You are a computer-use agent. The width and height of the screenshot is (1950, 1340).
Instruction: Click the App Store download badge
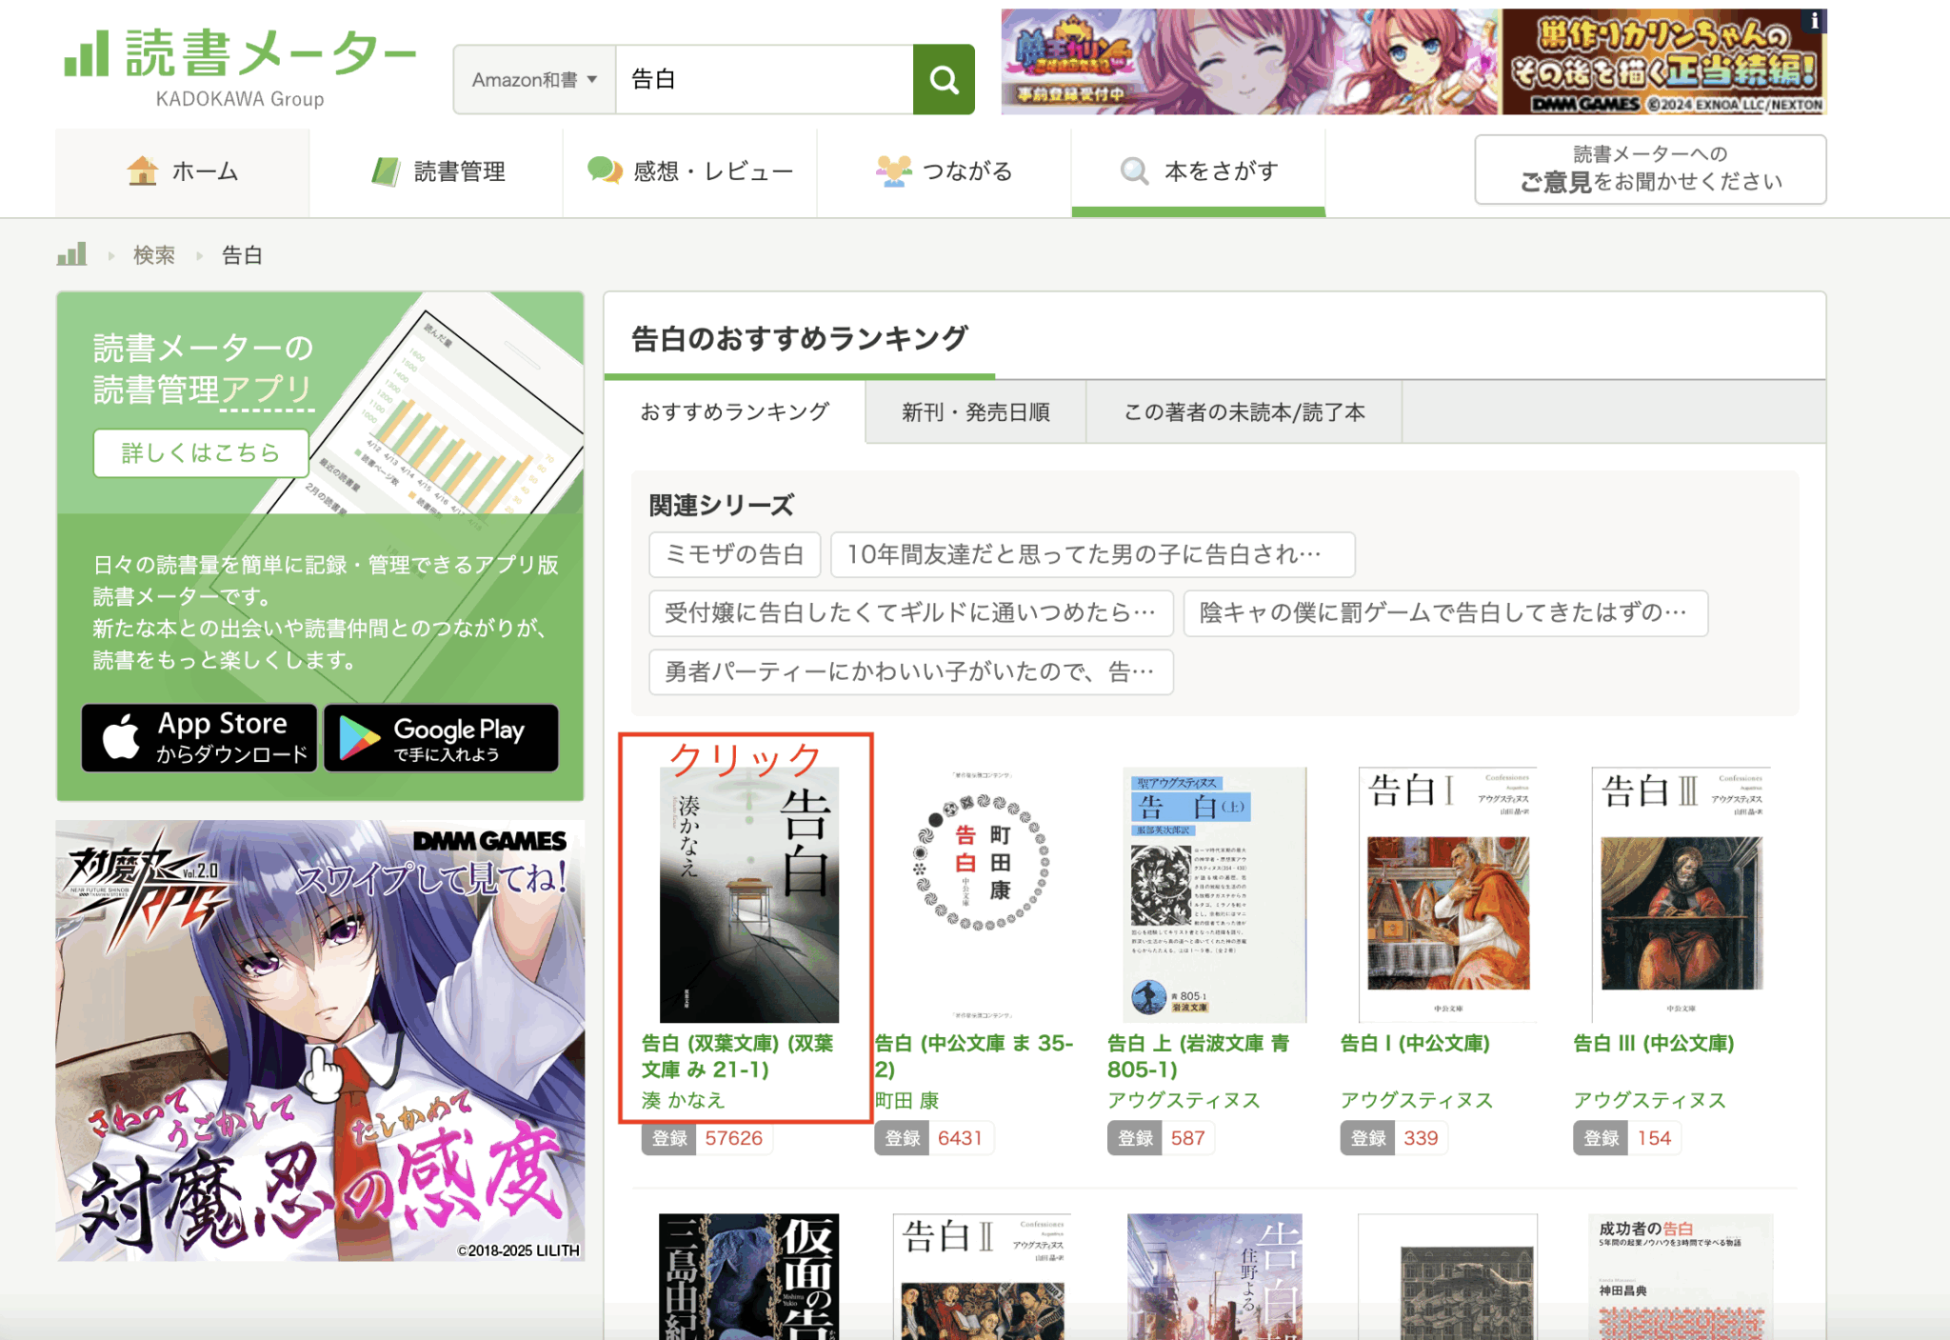tap(199, 738)
